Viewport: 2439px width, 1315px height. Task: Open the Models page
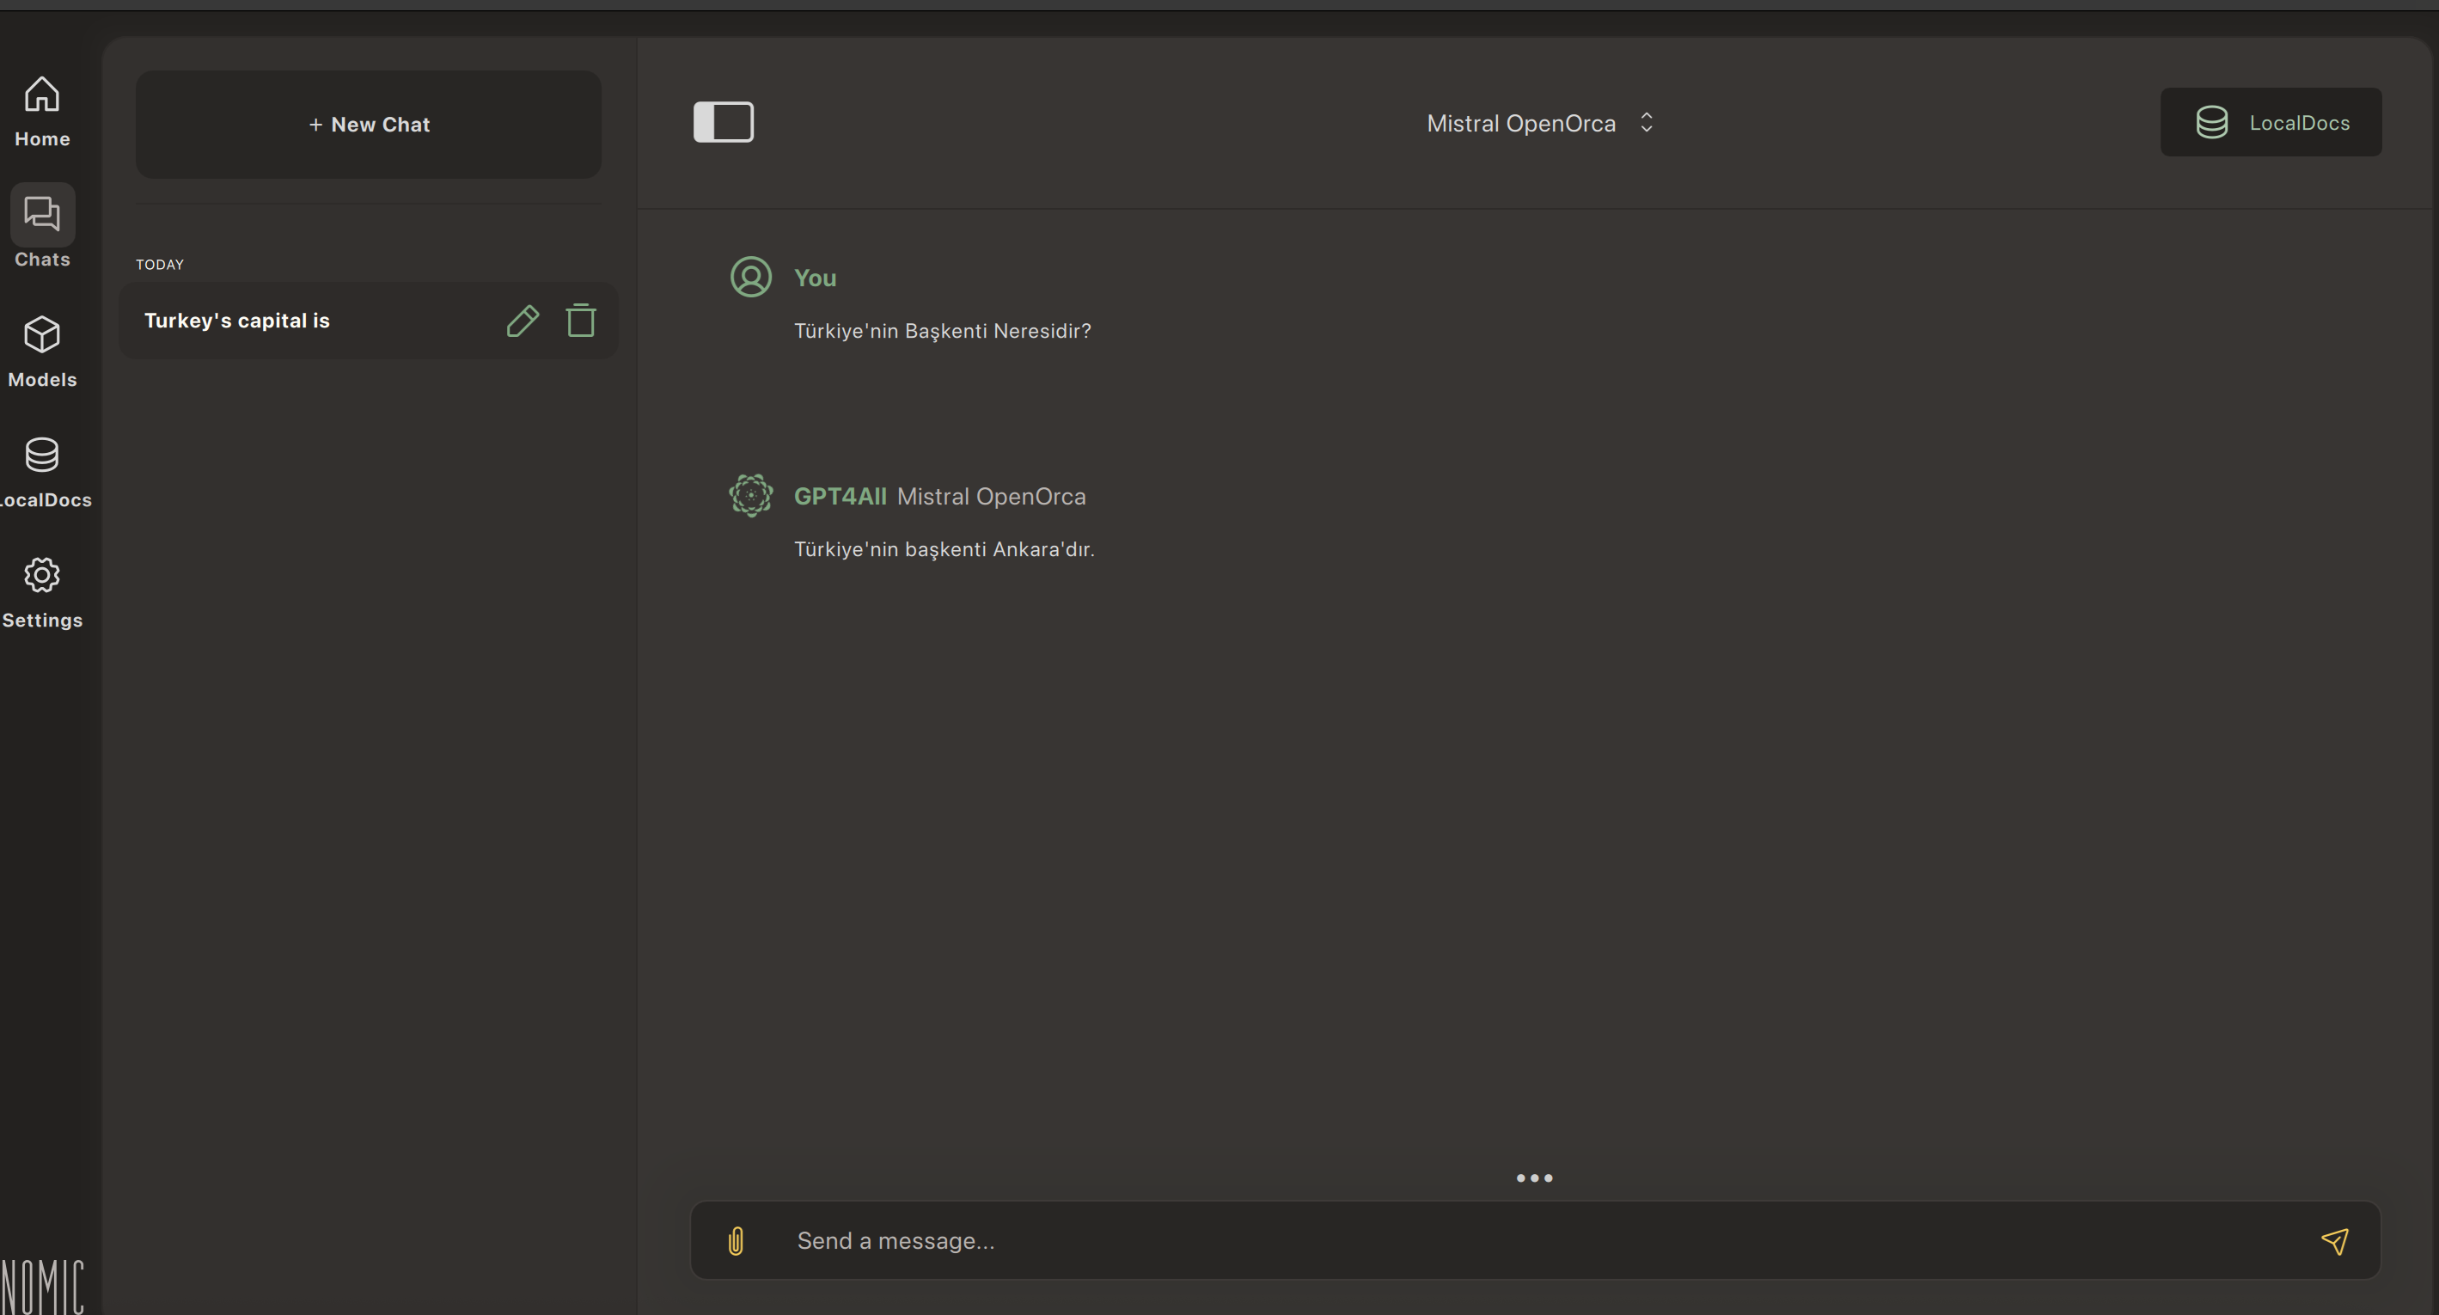(41, 352)
